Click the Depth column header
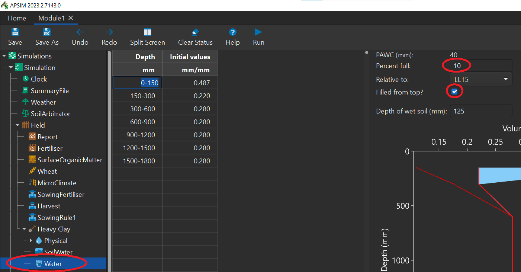 [x=137, y=57]
